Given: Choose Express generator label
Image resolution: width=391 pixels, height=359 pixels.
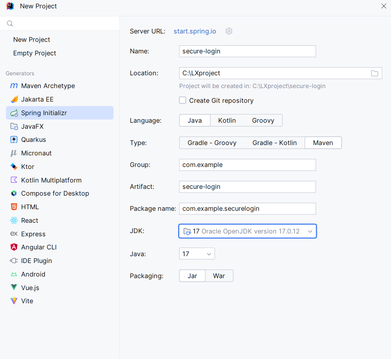Looking at the screenshot, I should [33, 234].
